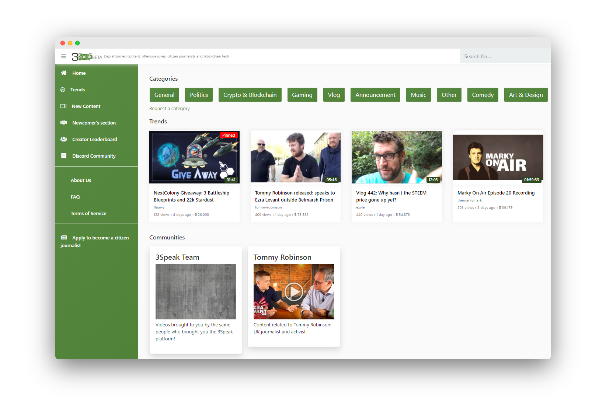The width and height of the screenshot is (606, 396).
Task: Open Trends in the sidebar
Action: 77,90
